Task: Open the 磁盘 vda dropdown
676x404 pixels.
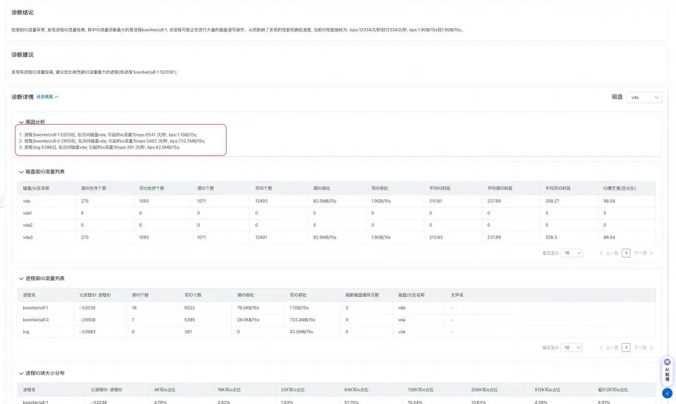Action: [644, 97]
